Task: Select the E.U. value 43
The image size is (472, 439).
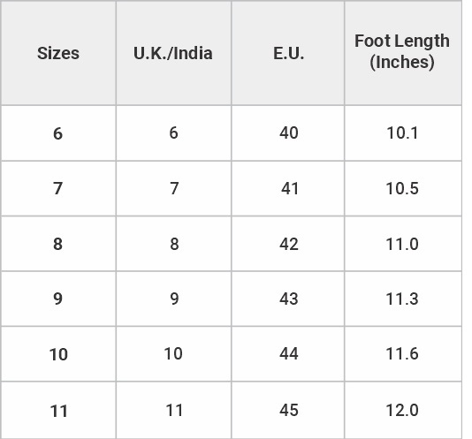Action: point(289,299)
